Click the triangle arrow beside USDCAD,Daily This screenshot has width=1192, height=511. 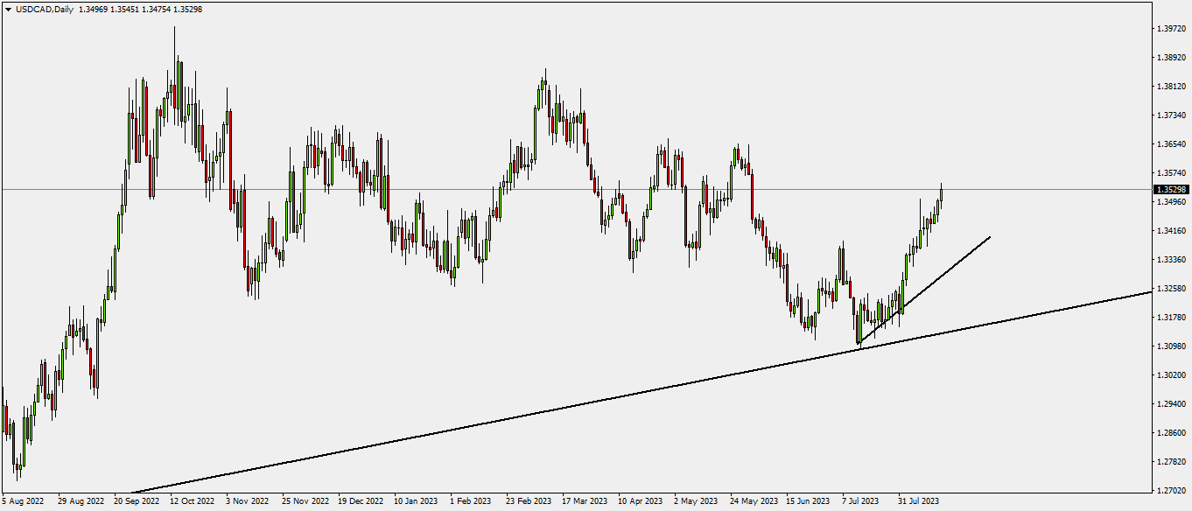click(x=8, y=9)
